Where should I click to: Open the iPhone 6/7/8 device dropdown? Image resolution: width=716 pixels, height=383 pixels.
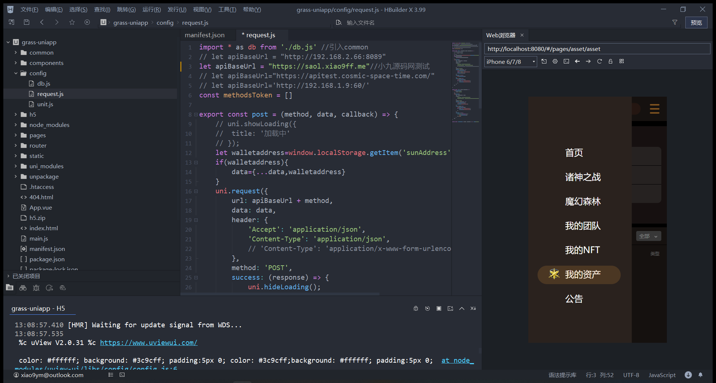point(511,62)
